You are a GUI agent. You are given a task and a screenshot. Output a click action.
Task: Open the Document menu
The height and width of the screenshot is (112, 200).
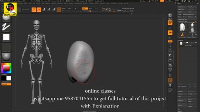pos(20,3)
